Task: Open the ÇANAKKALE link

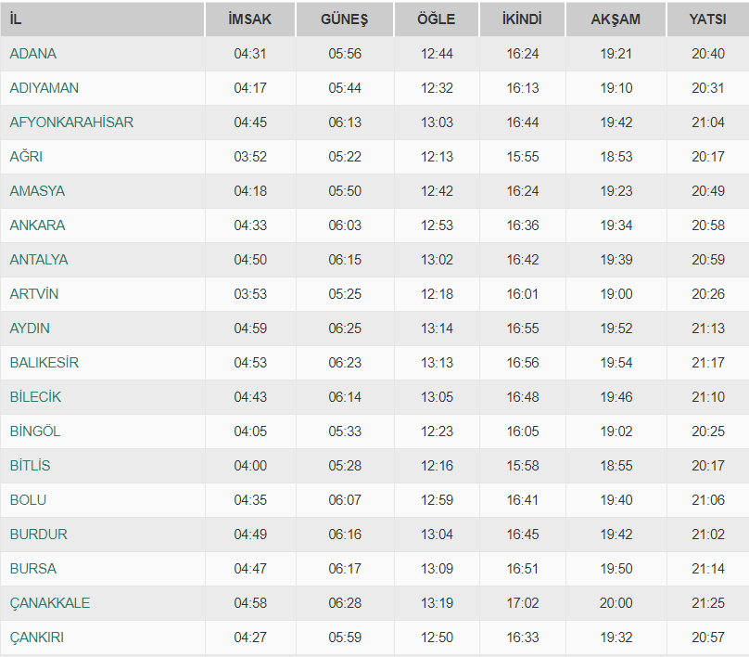Action: click(x=50, y=603)
